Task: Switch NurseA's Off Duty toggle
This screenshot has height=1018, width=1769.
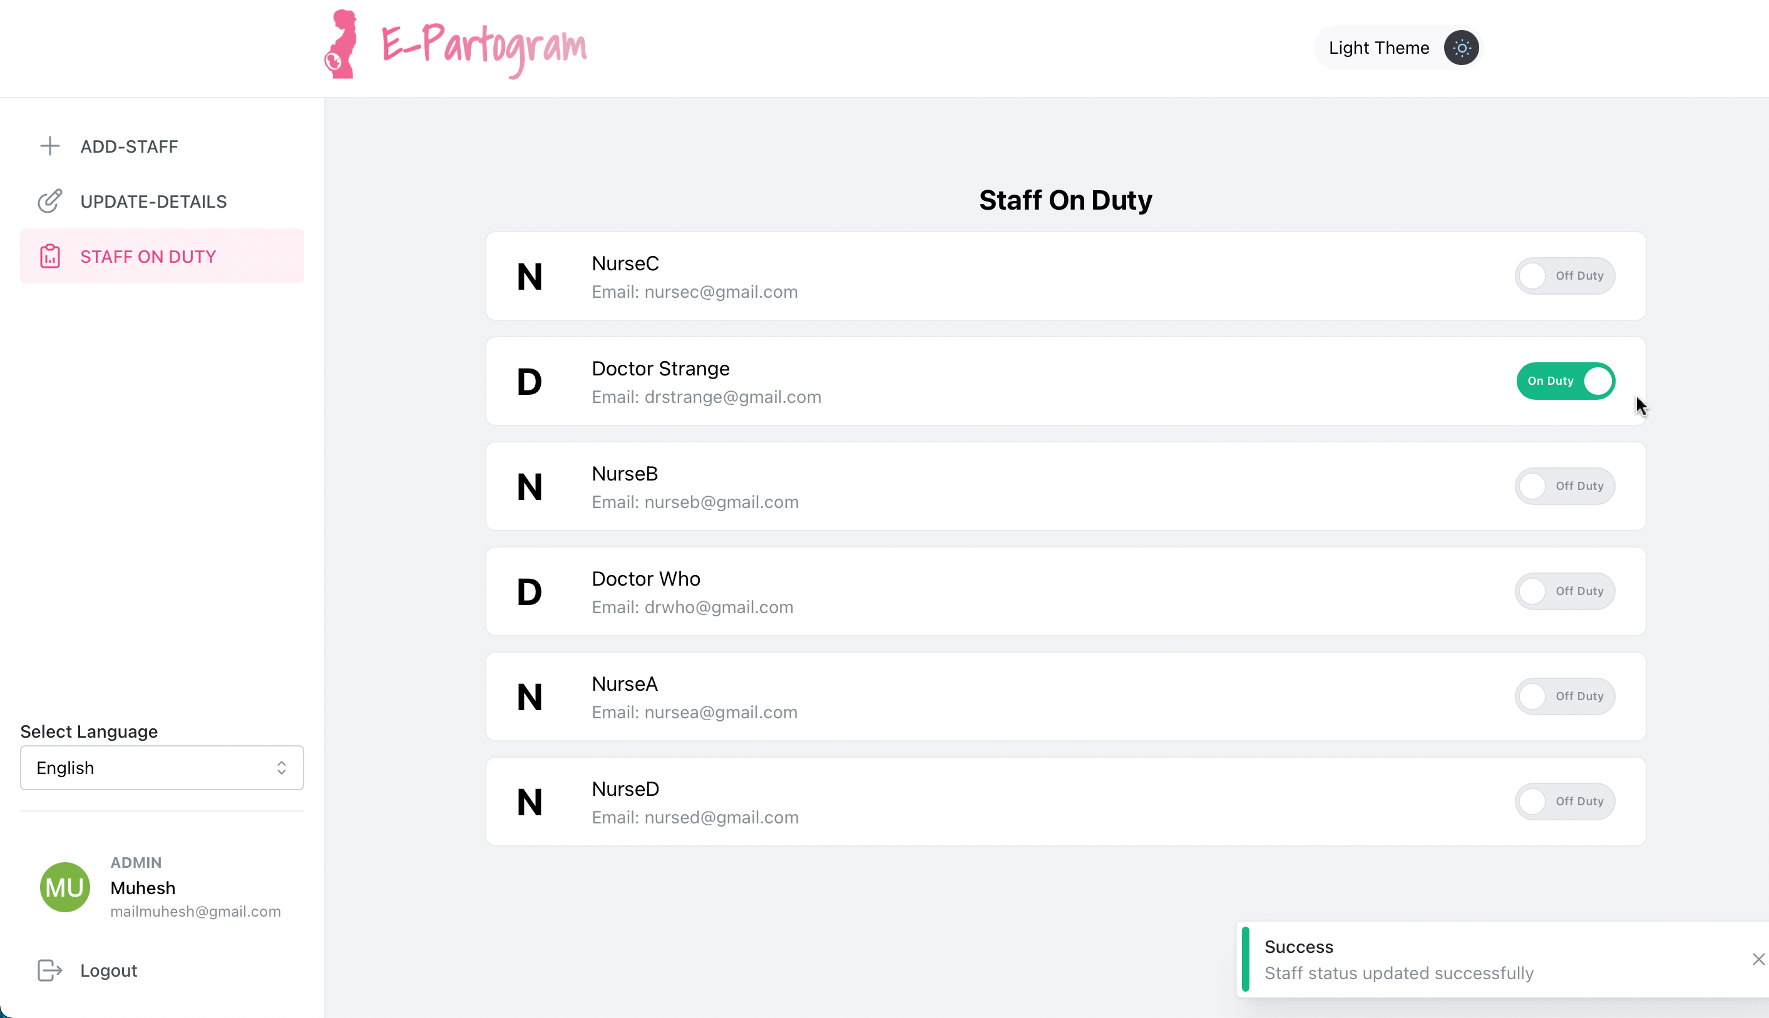Action: click(1565, 696)
